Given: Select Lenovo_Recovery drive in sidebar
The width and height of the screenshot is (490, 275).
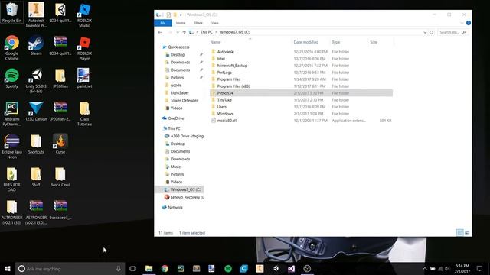Looking at the screenshot, I should 185,197.
